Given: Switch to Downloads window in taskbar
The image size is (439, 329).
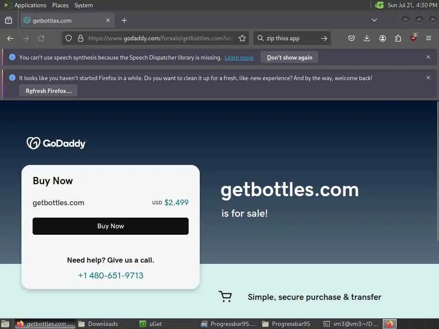Looking at the screenshot, I should tap(98, 324).
